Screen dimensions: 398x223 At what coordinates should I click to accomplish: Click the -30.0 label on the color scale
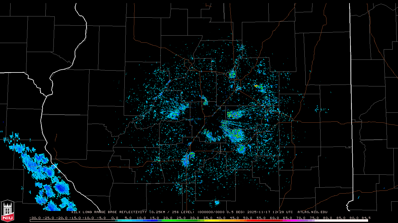tap(35, 218)
